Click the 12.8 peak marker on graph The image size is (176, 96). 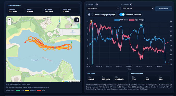tap(141, 26)
